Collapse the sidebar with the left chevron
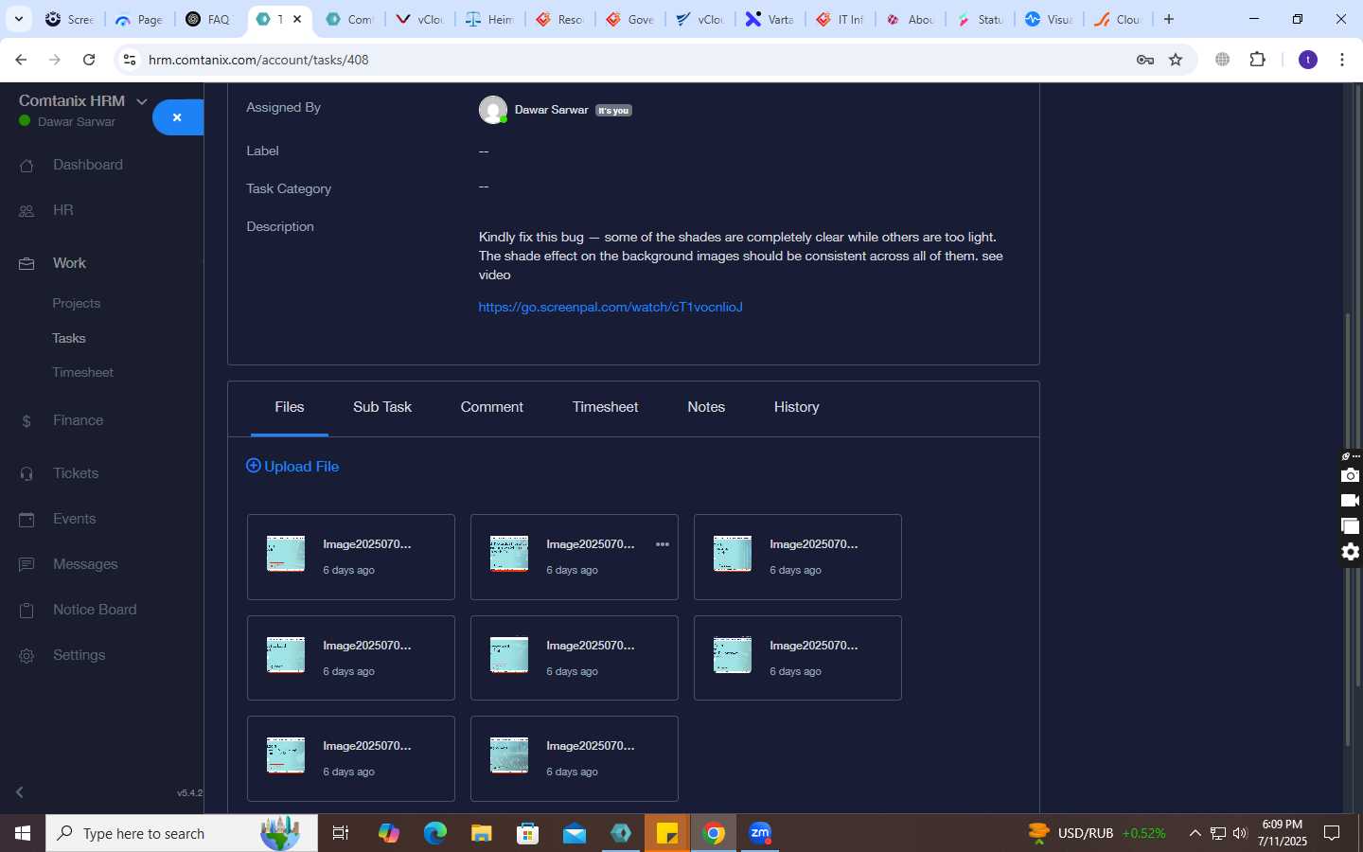The height and width of the screenshot is (852, 1363). (19, 792)
